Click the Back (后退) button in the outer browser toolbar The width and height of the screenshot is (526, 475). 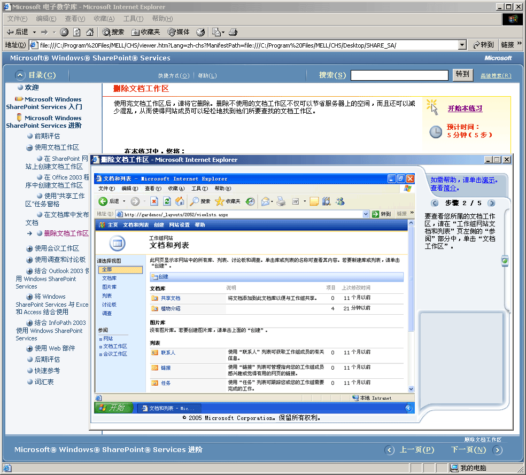[x=18, y=32]
